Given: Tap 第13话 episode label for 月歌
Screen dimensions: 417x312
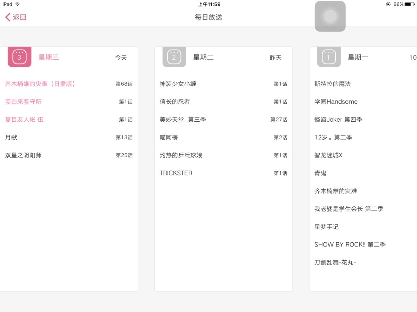Looking at the screenshot, I should coord(124,137).
